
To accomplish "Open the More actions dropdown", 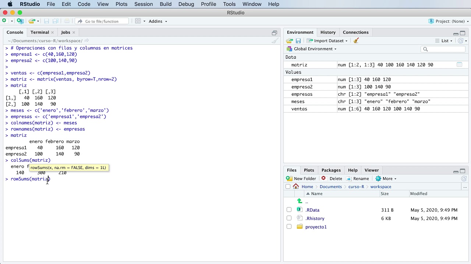I will (x=386, y=179).
